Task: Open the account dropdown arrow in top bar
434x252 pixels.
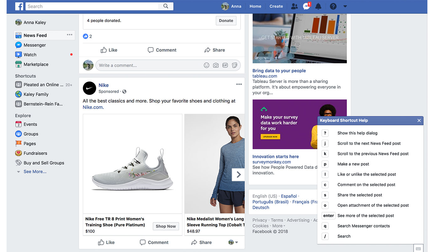Action: 345,6
